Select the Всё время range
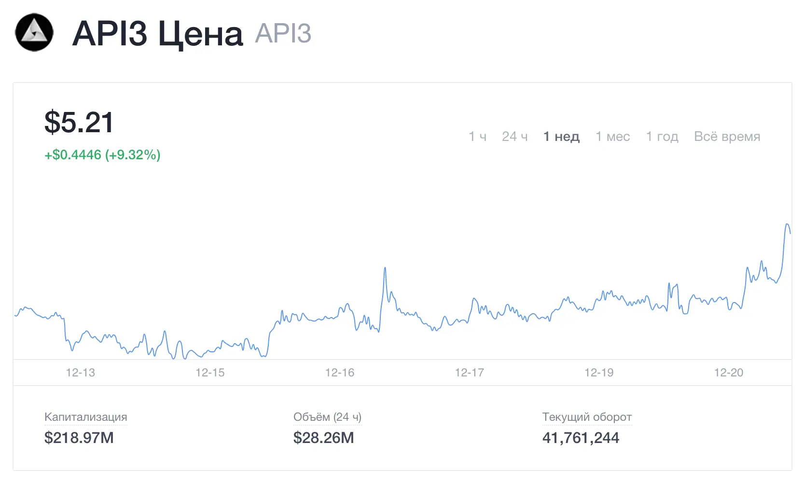 (727, 137)
